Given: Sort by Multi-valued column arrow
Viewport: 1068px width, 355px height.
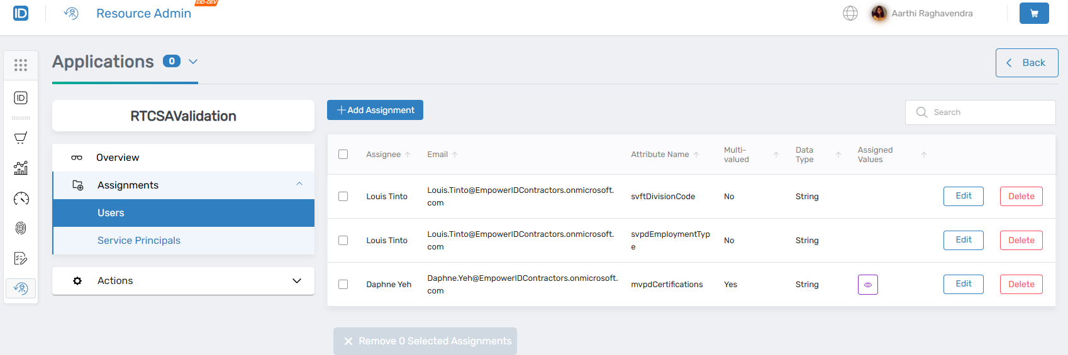Looking at the screenshot, I should 776,155.
